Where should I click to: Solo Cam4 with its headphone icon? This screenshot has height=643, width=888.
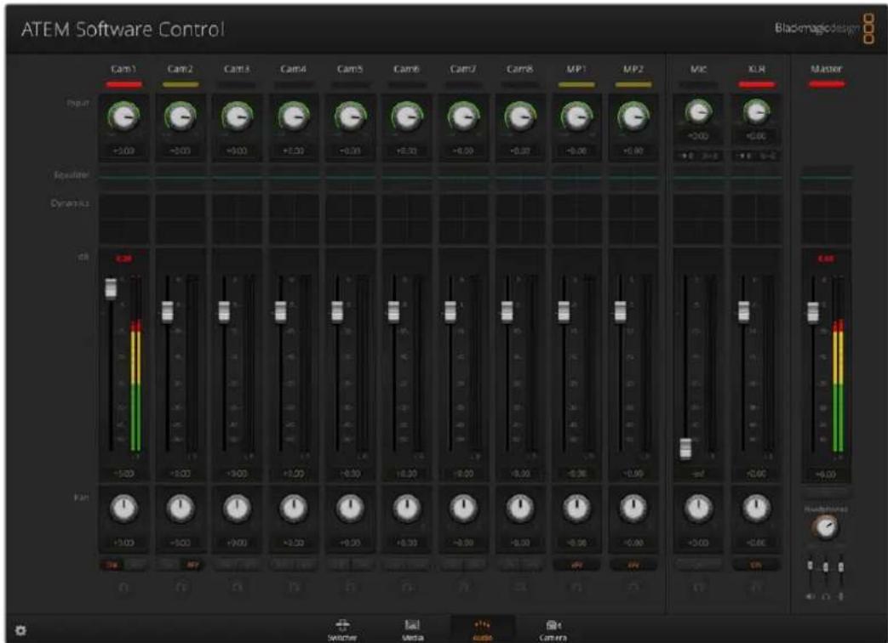pos(294,588)
